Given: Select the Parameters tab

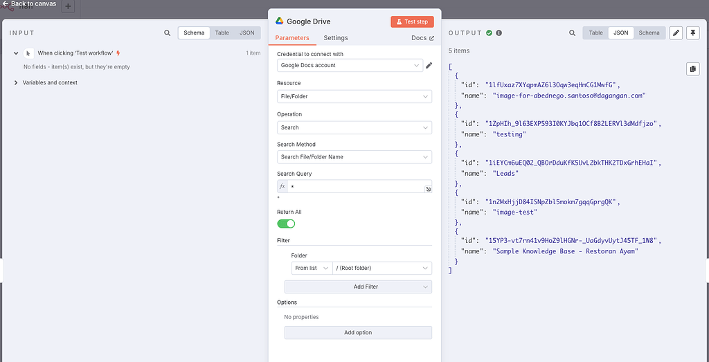Looking at the screenshot, I should pyautogui.click(x=292, y=37).
